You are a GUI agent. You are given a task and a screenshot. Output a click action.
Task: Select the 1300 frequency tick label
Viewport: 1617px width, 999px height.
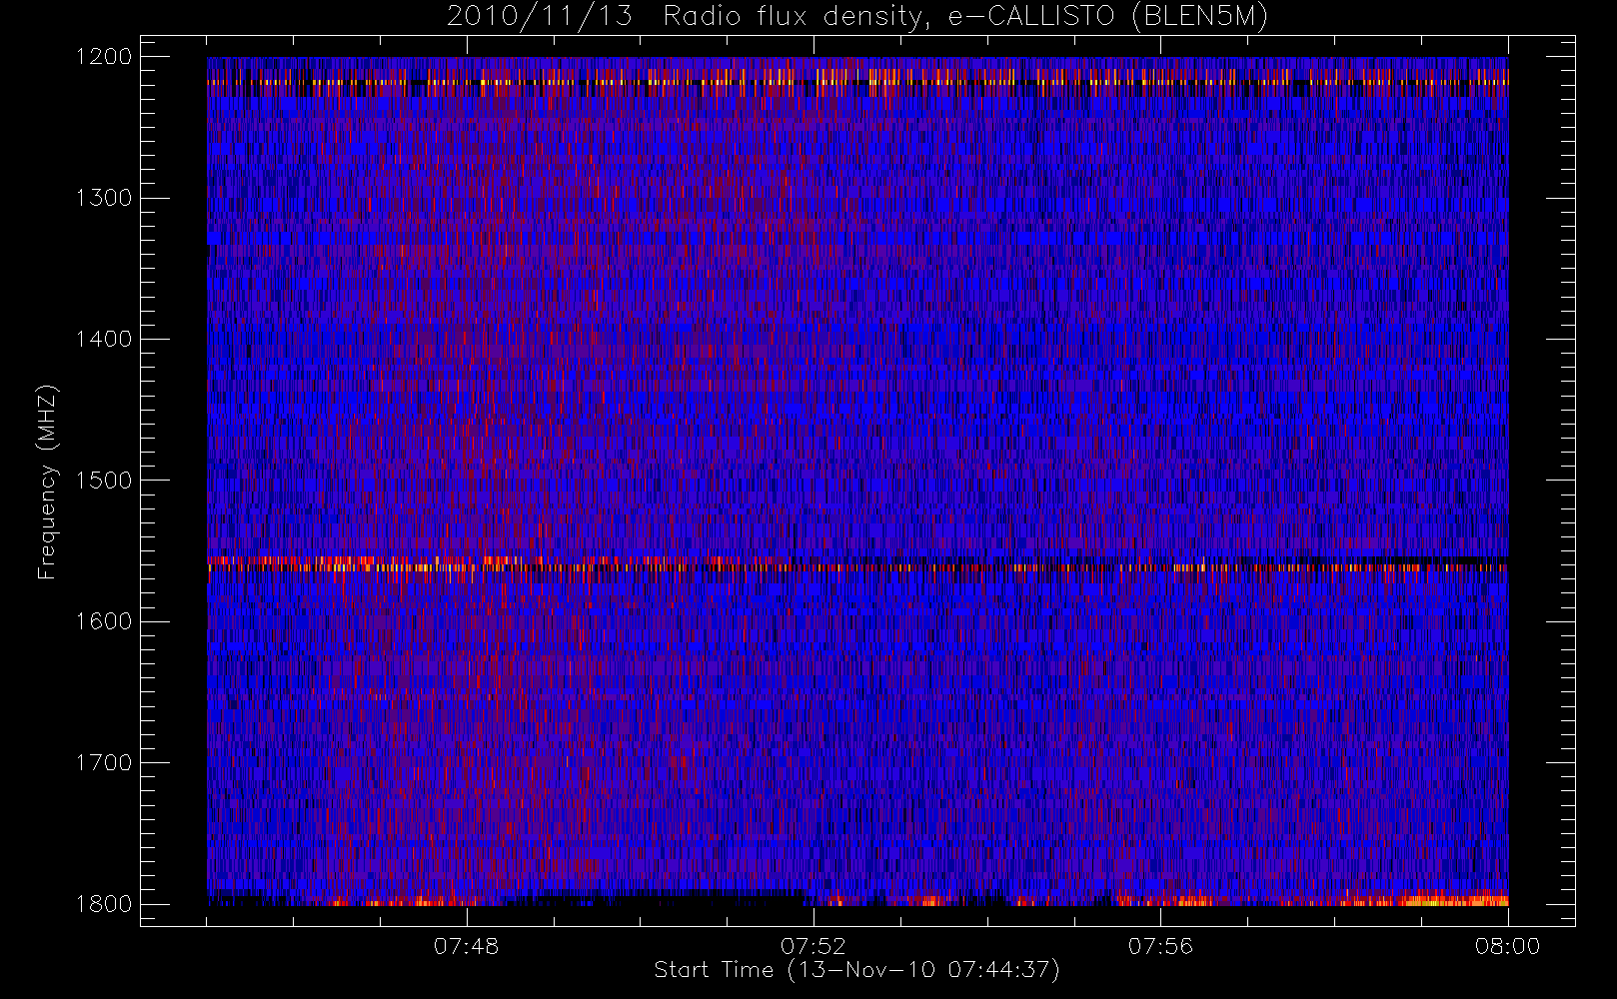(x=104, y=198)
